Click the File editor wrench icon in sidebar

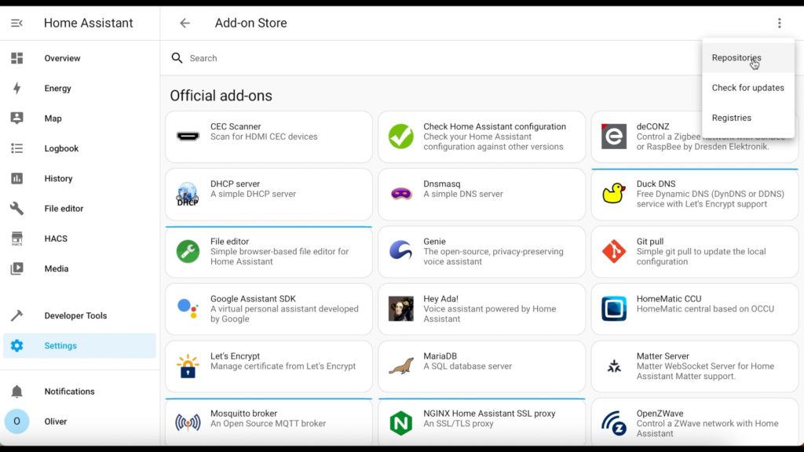click(x=17, y=208)
